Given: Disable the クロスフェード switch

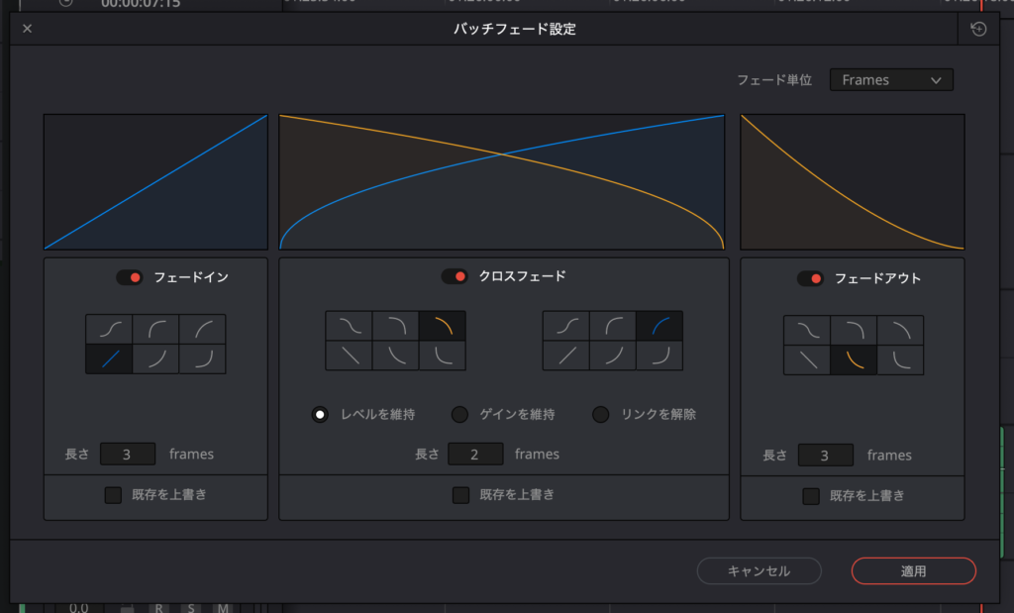Looking at the screenshot, I should pos(455,276).
